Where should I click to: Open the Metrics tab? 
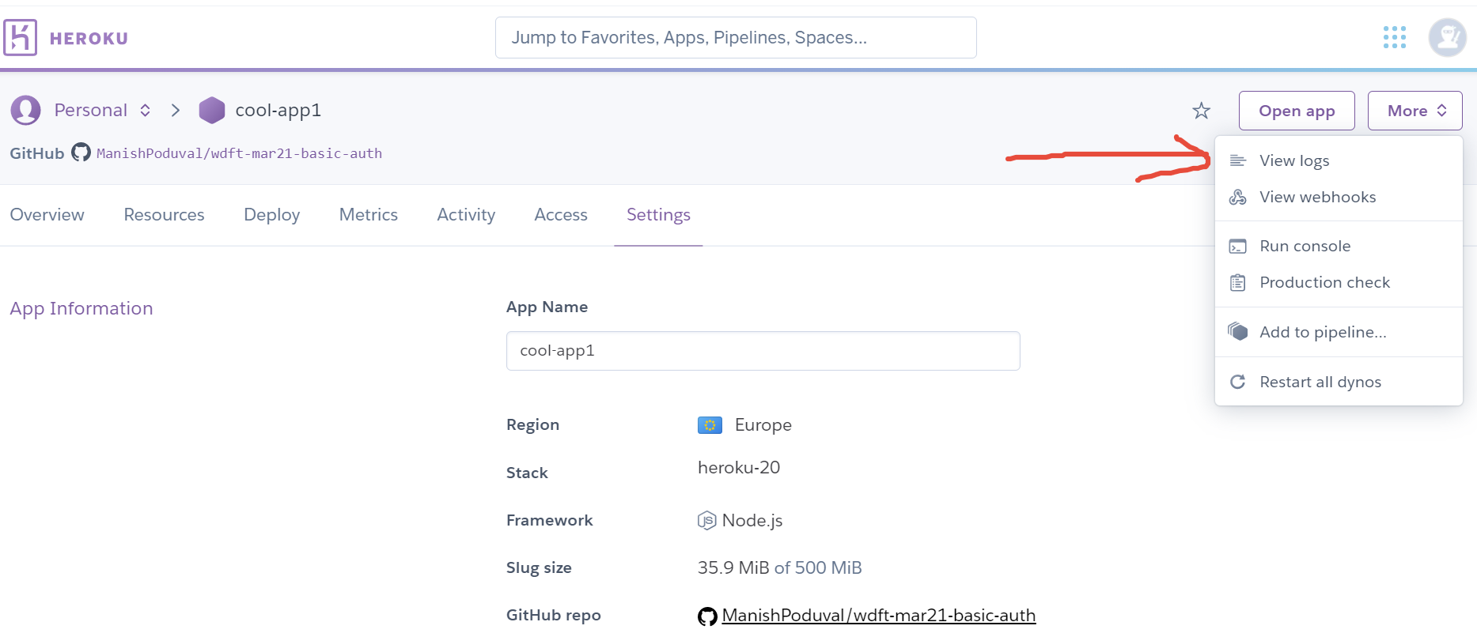pos(368,215)
